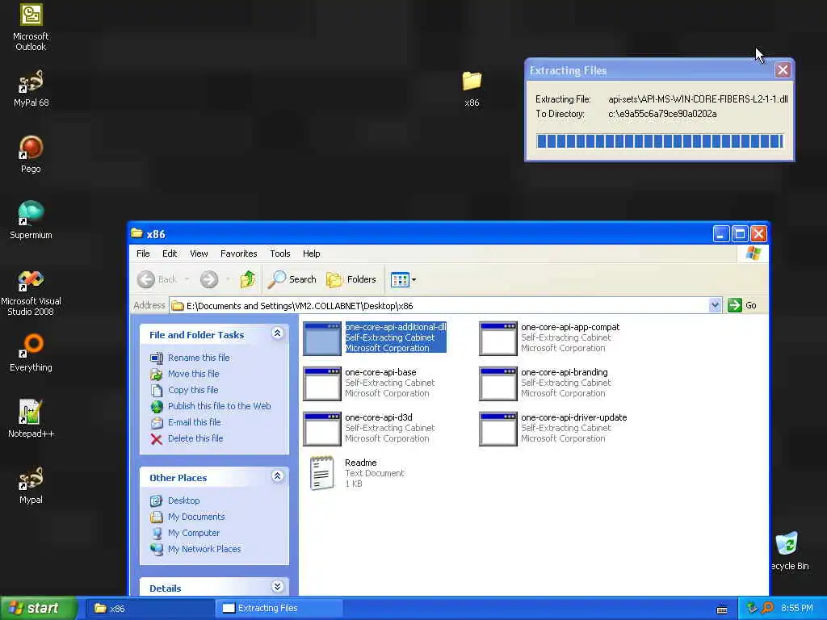This screenshot has height=620, width=827.
Task: Switch to x86 taskbar button
Action: (149, 609)
